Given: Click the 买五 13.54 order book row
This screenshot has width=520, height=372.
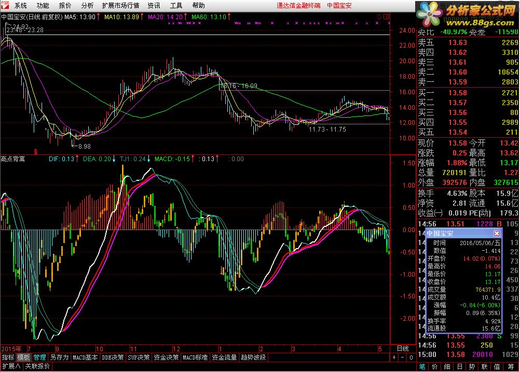Looking at the screenshot, I should pyautogui.click(x=468, y=132).
